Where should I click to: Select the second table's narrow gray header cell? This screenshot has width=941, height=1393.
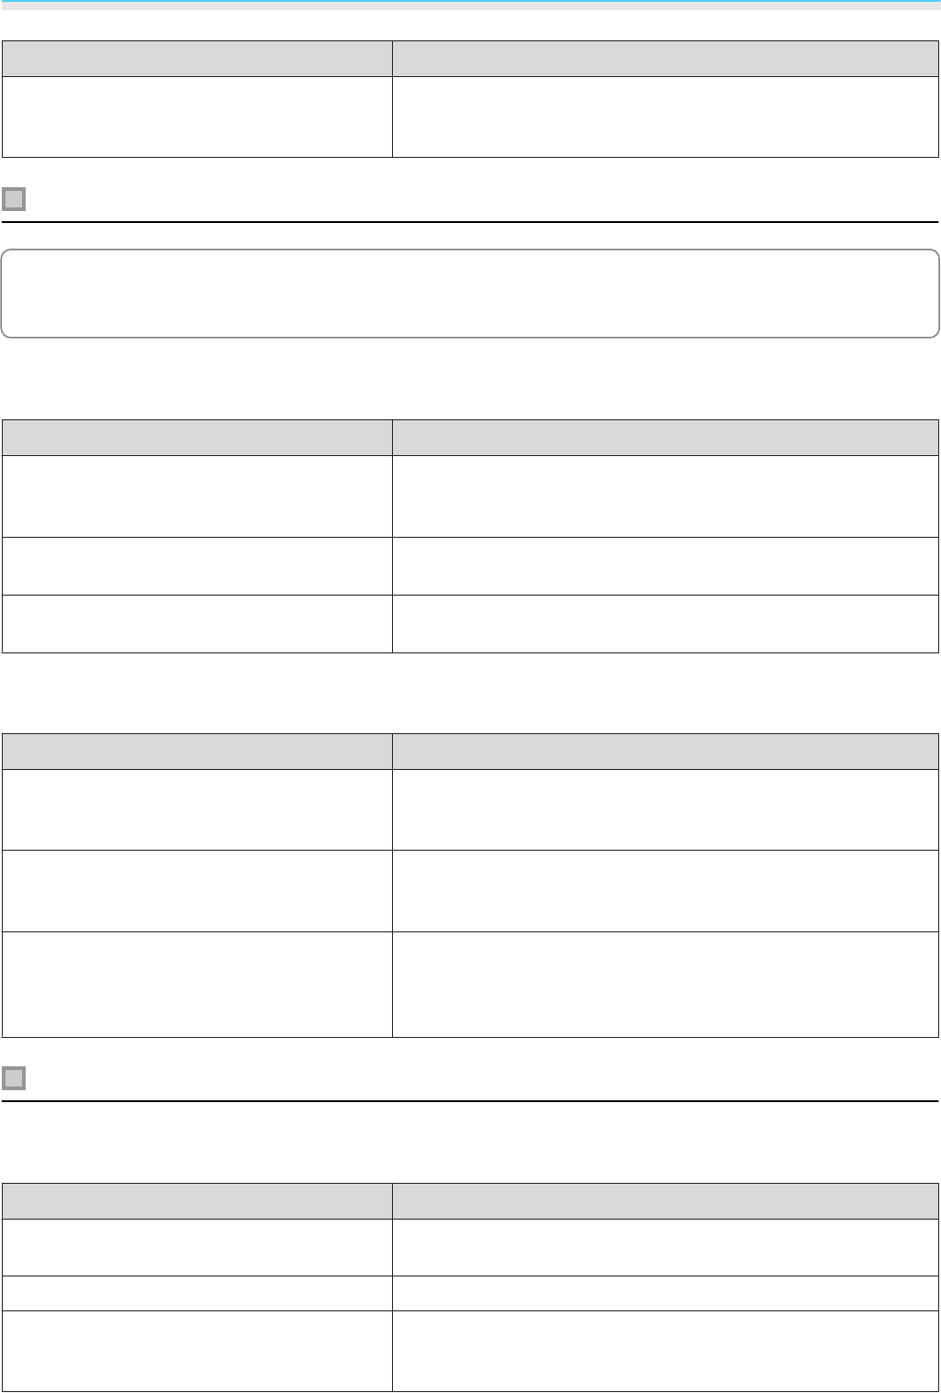pyautogui.click(x=196, y=438)
